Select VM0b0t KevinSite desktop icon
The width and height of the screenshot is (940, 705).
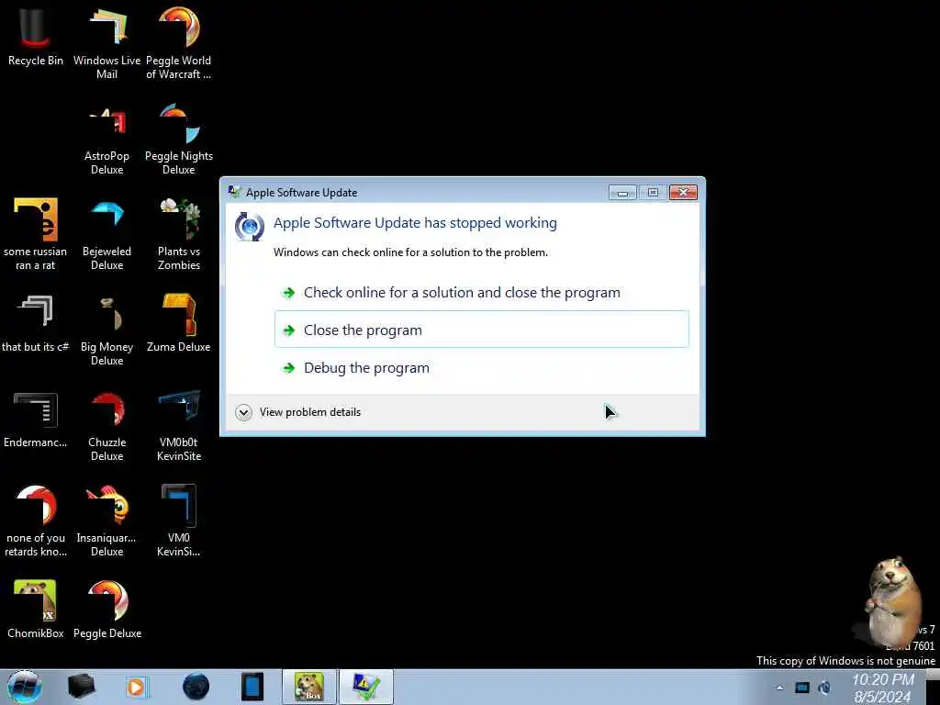[x=179, y=426]
